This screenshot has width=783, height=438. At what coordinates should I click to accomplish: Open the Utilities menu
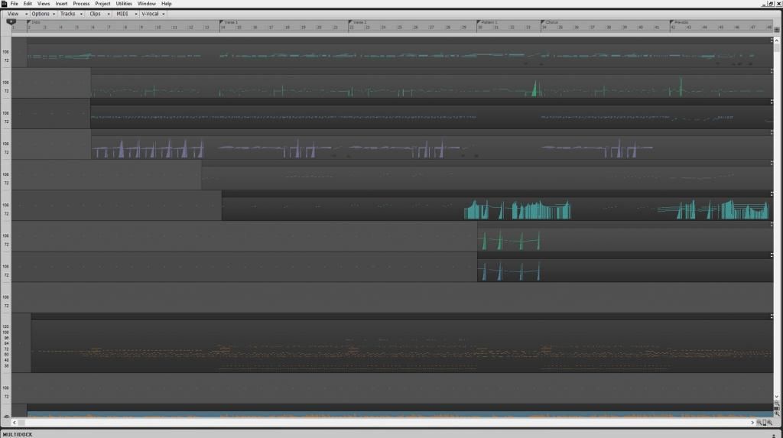[124, 4]
